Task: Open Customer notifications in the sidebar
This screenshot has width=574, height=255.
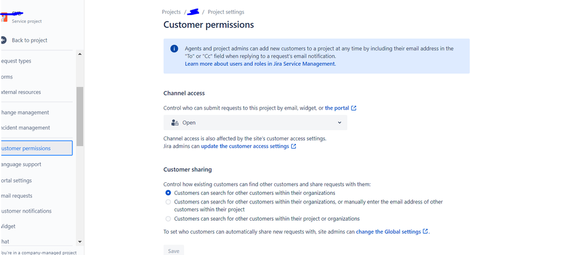Action: (x=26, y=211)
